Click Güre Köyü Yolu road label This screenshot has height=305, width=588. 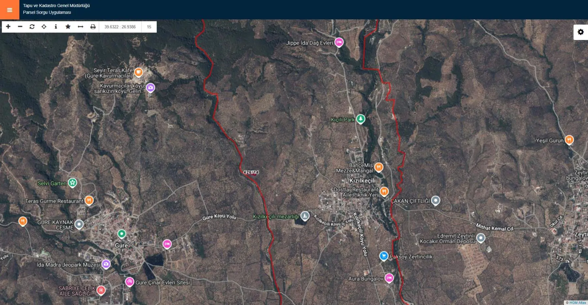[219, 217]
